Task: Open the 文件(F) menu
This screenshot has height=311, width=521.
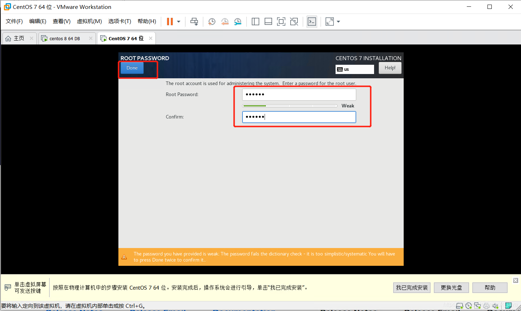Action: 14,21
